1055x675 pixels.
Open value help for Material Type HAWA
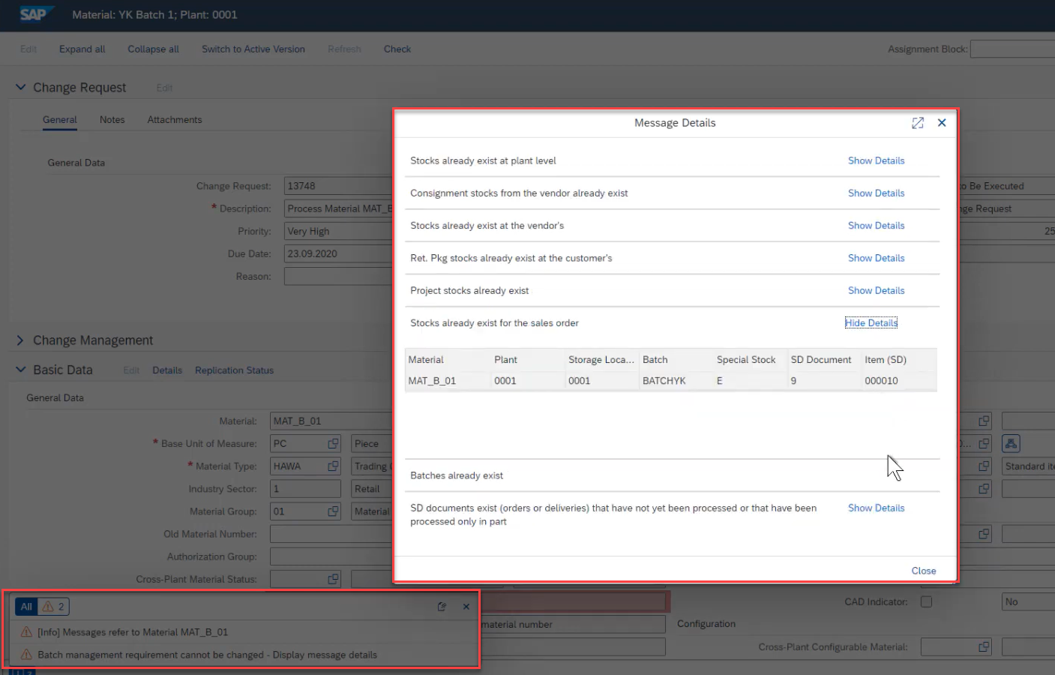coord(333,466)
